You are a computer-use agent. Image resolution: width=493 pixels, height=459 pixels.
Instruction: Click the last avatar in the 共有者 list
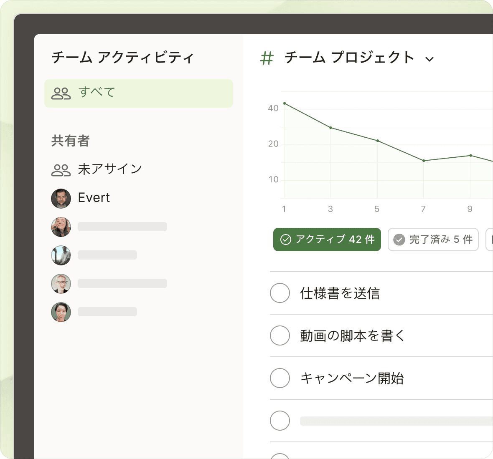pos(61,312)
